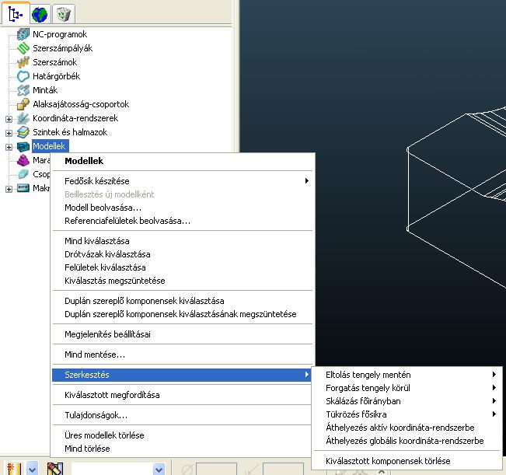This screenshot has width=506, height=475.
Task: Choose Áthelyezés aktív koordináta-rendszerbe
Action: [x=407, y=428]
